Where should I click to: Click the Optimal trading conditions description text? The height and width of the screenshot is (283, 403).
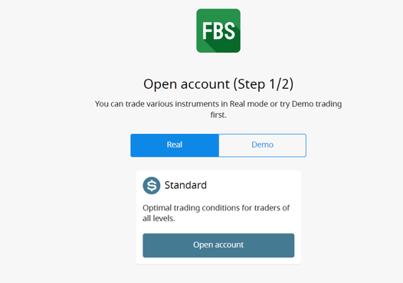click(216, 213)
